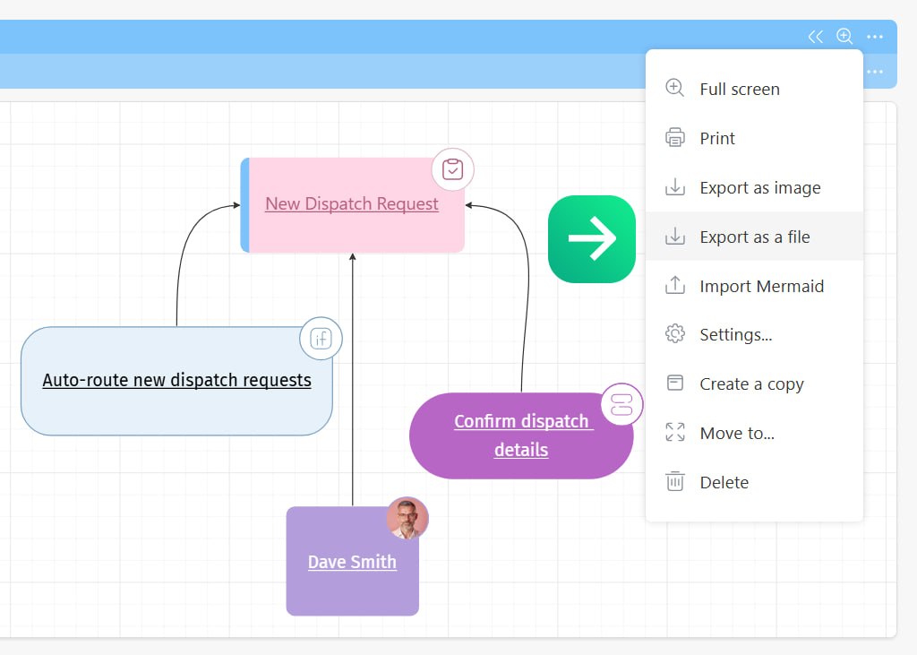Click the magnifier zoom icon in header
The width and height of the screenshot is (917, 655).
(x=844, y=37)
